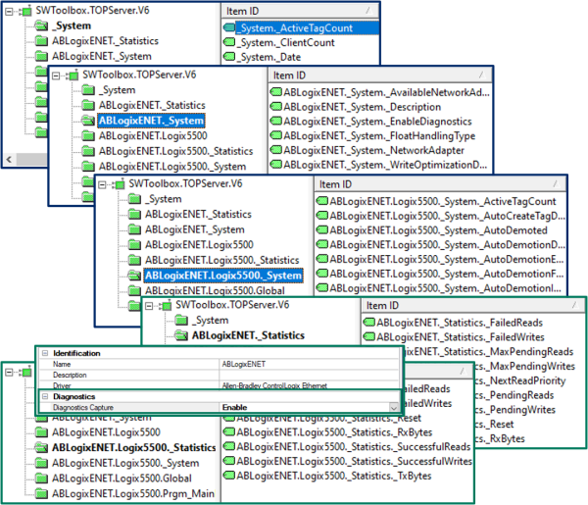Image resolution: width=588 pixels, height=505 pixels.
Task: Click the server icon of the tree above bold _System
Action: pos(26,11)
